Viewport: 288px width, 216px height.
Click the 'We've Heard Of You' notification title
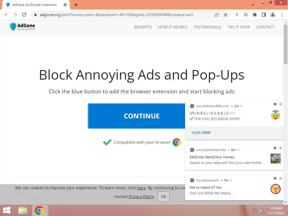[x=206, y=188]
